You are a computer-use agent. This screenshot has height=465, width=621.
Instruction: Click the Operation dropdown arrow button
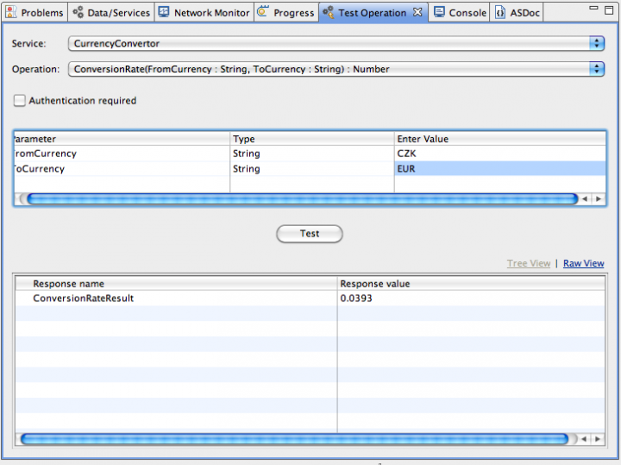click(x=597, y=69)
